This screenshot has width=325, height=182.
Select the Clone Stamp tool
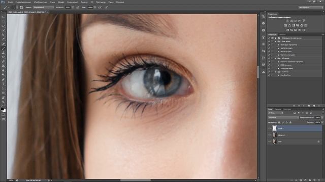click(x=3, y=53)
